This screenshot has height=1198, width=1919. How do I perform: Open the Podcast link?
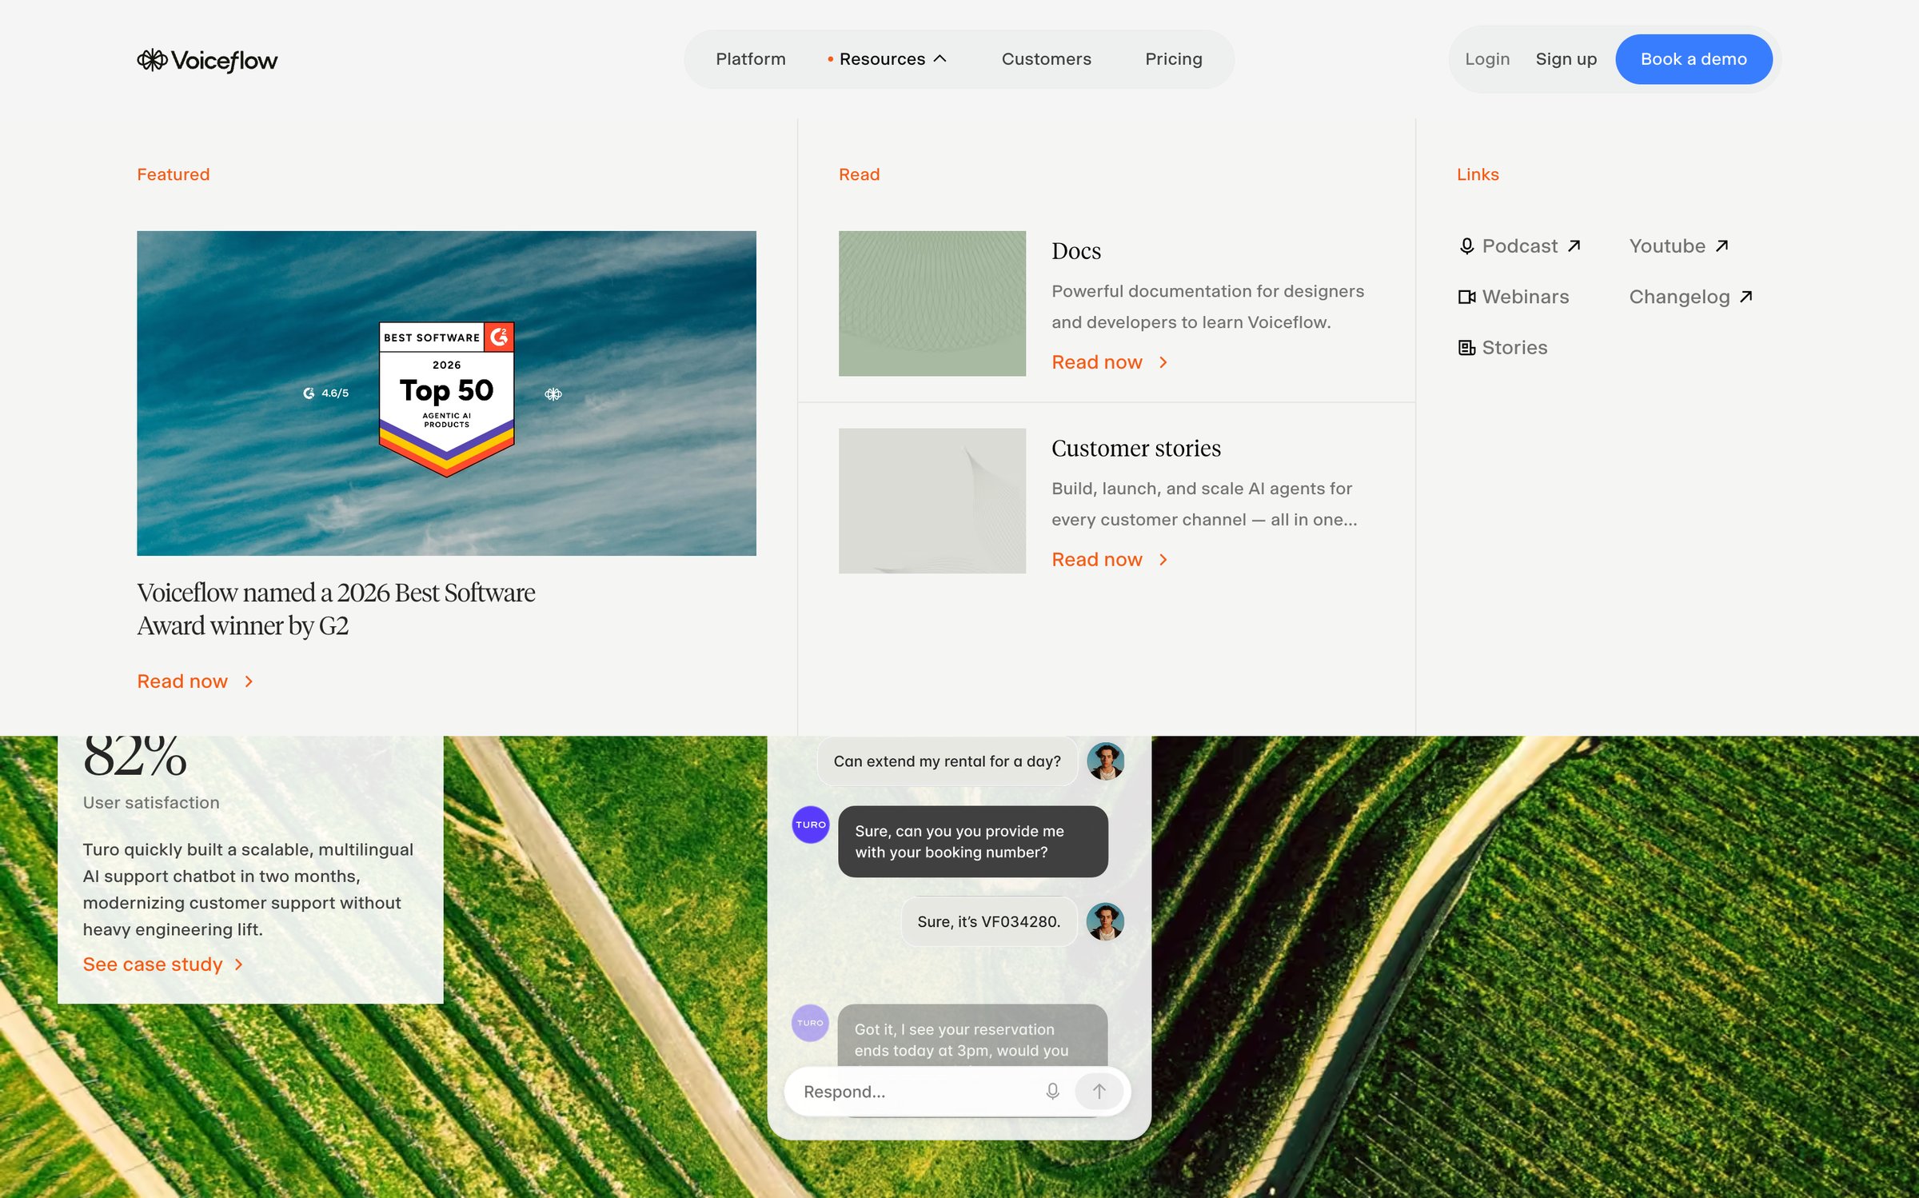pyautogui.click(x=1519, y=246)
